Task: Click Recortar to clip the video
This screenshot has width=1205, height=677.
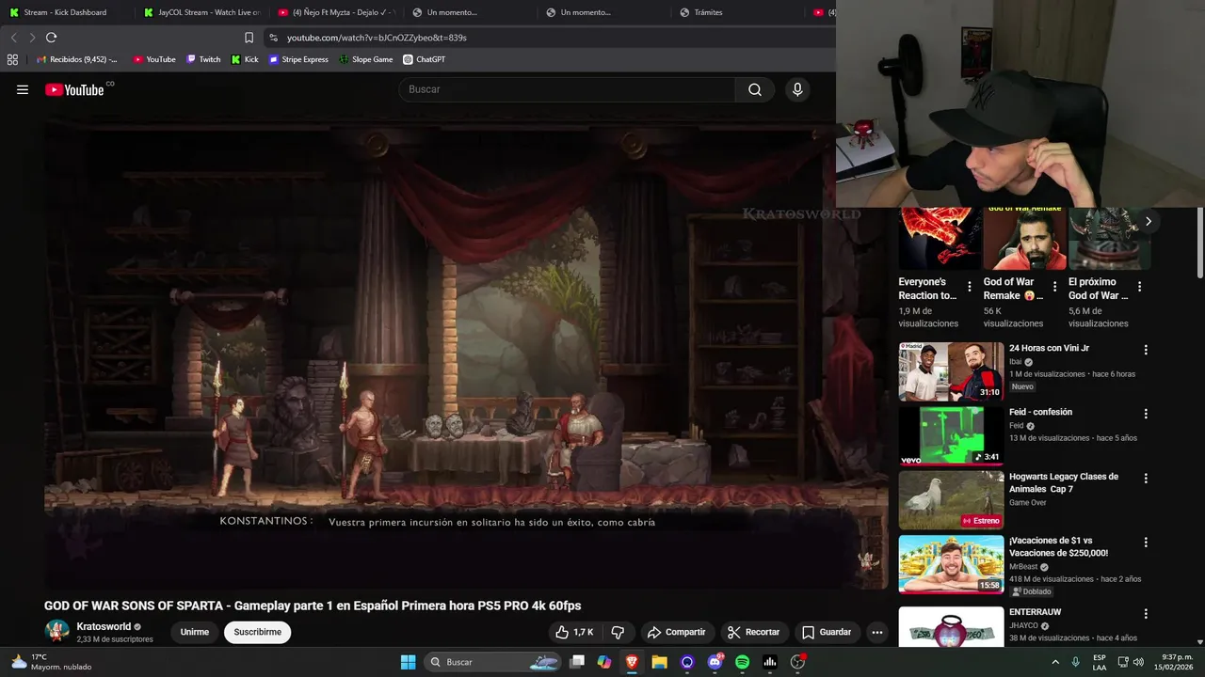Action: [x=754, y=632]
